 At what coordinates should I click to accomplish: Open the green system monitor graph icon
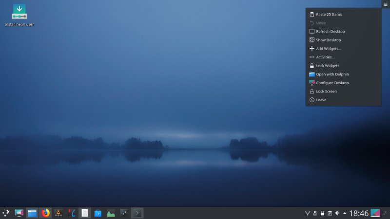click(111, 213)
